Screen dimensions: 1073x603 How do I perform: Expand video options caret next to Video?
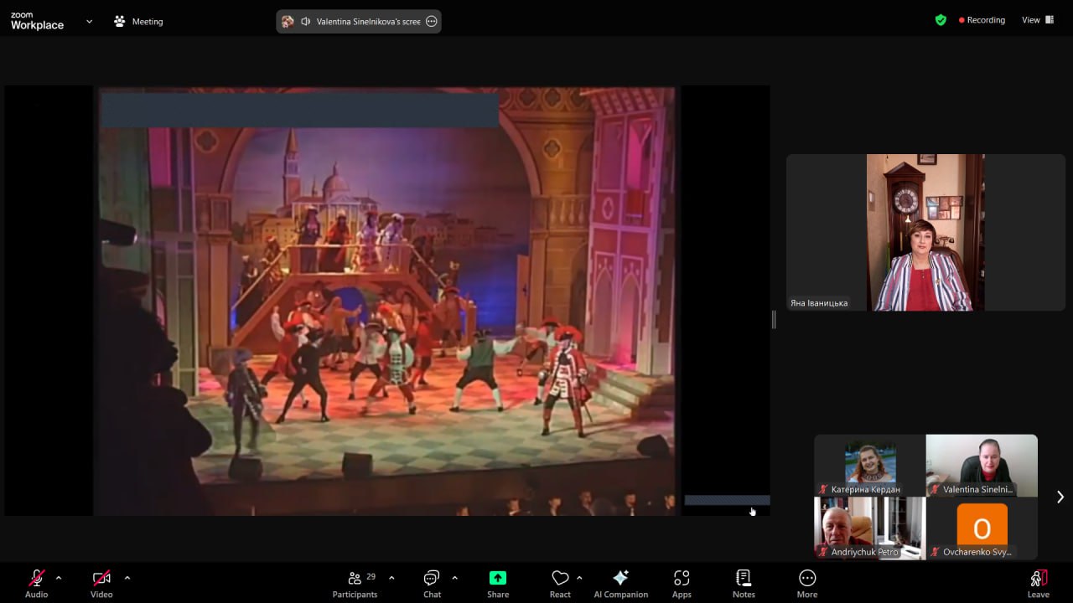point(127,578)
